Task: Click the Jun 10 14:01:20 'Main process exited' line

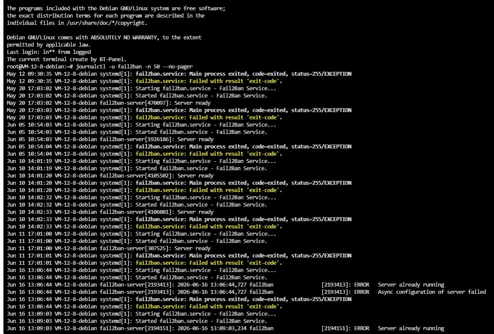Action: click(x=179, y=183)
